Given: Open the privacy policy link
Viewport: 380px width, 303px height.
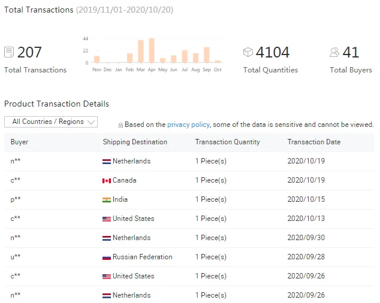Looking at the screenshot, I should point(188,125).
